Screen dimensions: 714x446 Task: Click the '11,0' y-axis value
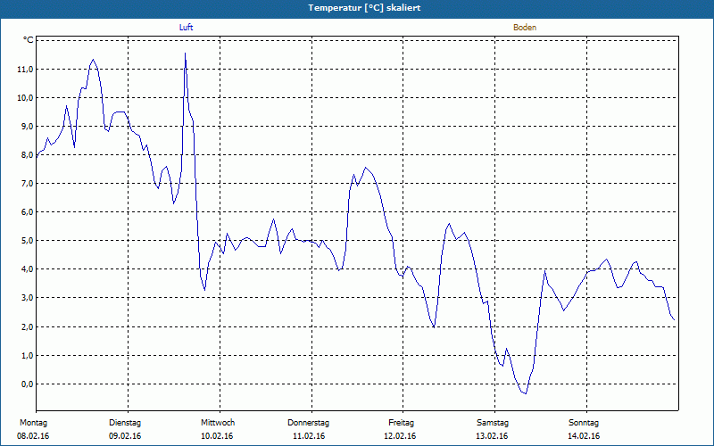pos(26,70)
